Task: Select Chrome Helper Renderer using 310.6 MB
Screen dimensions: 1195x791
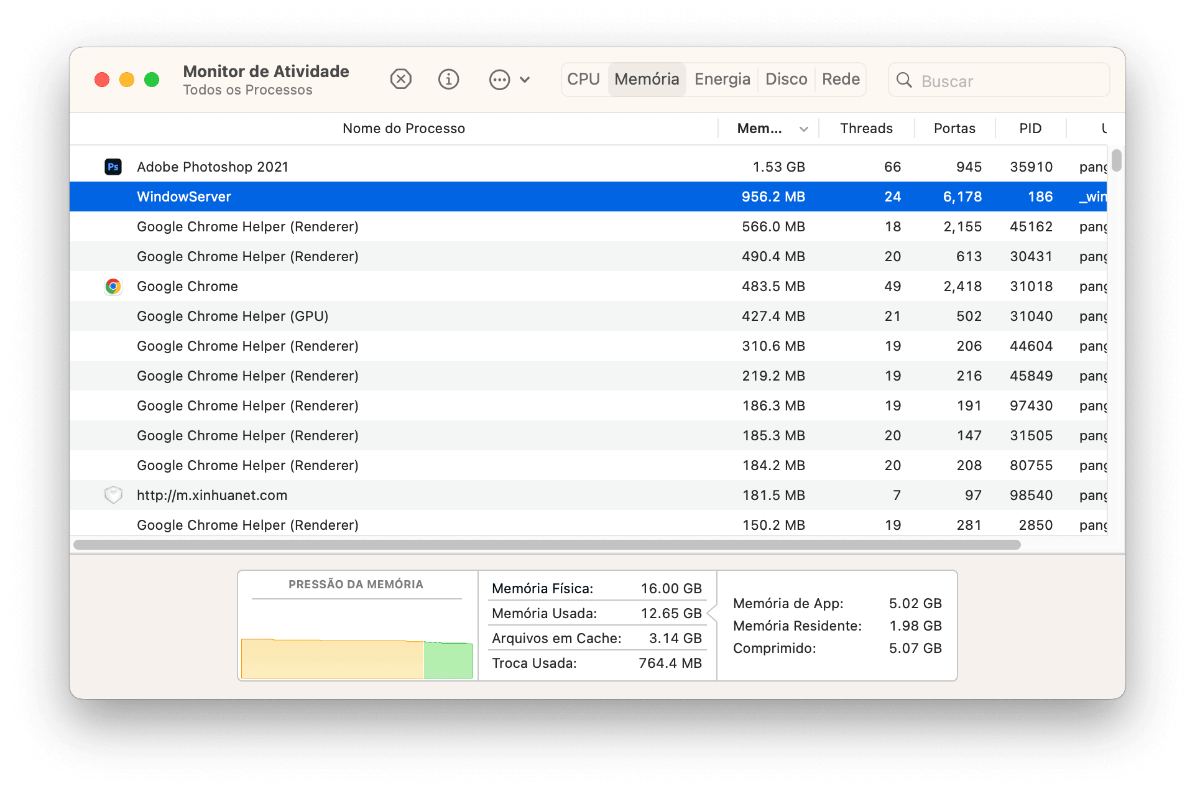Action: [x=588, y=346]
